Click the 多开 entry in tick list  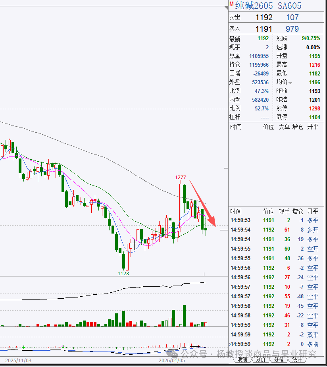point(313,230)
